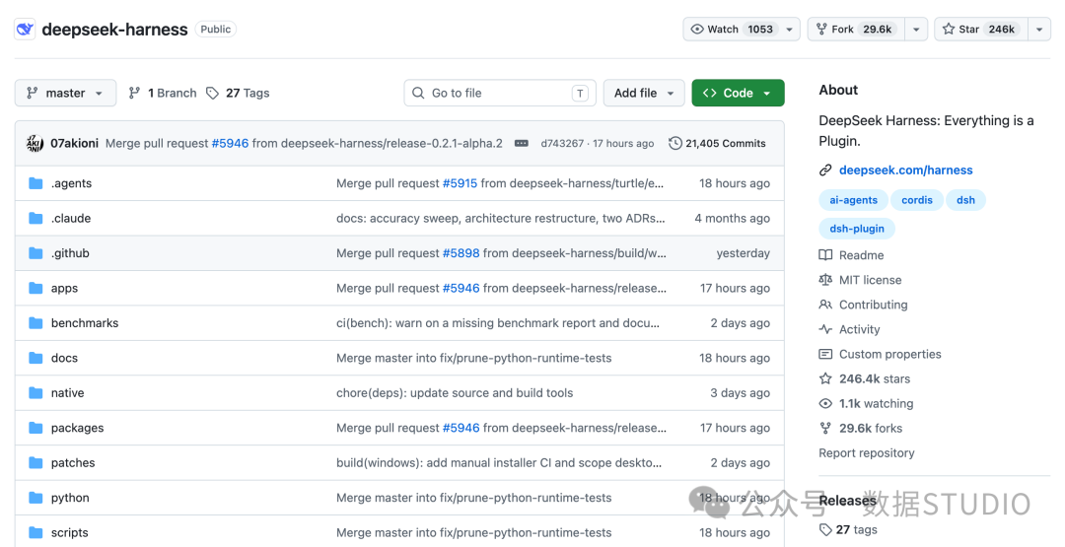
Task: Star the repository
Action: 981,30
